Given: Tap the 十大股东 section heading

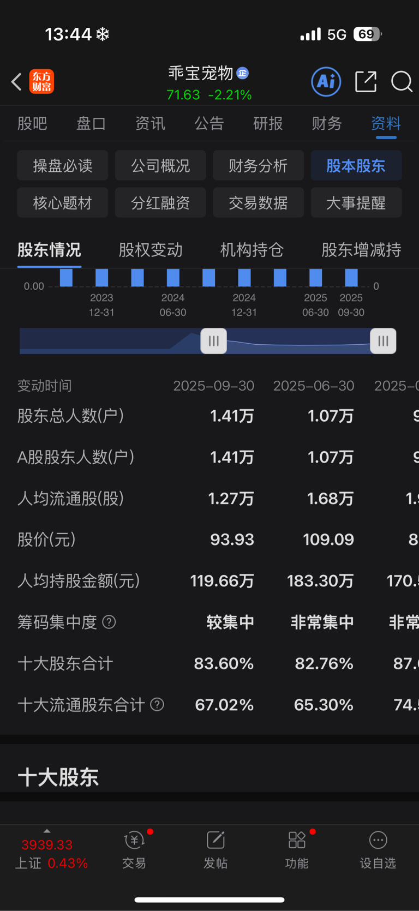Looking at the screenshot, I should [58, 777].
